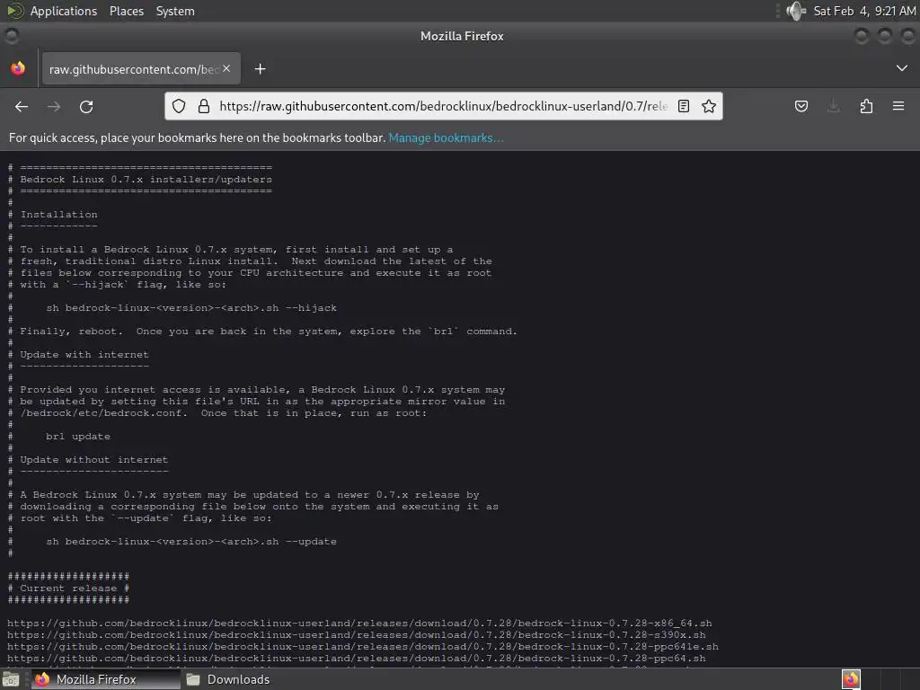Viewport: 920px width, 690px height.
Task: Click the 'Current release' heading text
Action: [x=68, y=588]
